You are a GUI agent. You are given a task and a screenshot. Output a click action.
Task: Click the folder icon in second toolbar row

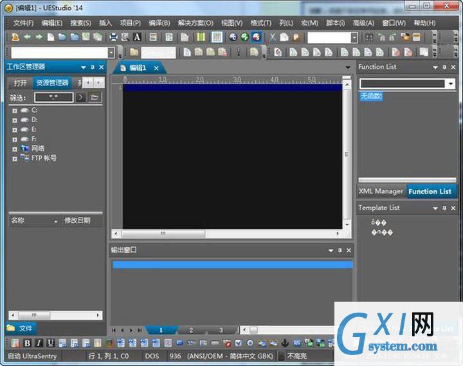(x=134, y=52)
